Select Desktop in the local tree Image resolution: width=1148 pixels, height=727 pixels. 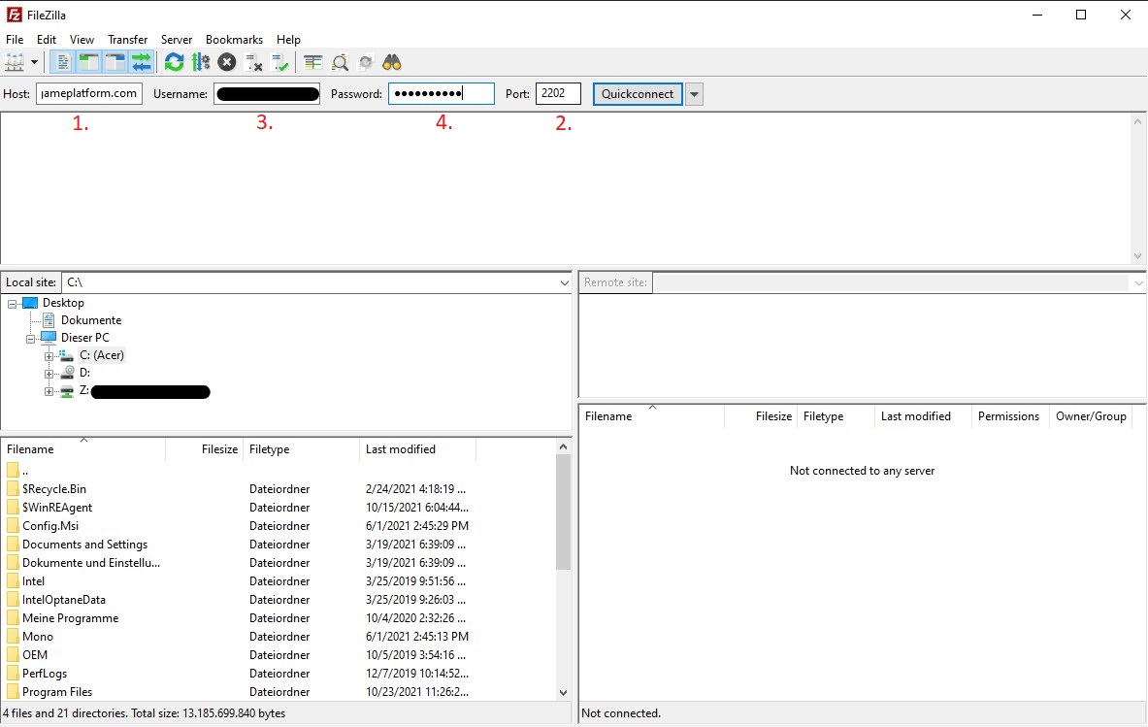(63, 303)
